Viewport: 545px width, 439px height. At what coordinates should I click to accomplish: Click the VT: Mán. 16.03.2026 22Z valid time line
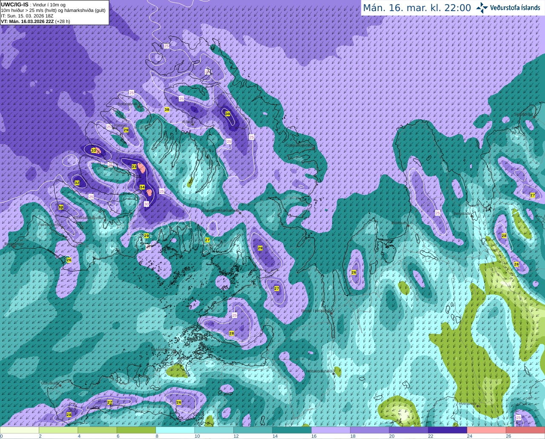point(35,21)
